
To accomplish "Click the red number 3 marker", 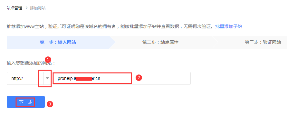I will click(50, 104).
